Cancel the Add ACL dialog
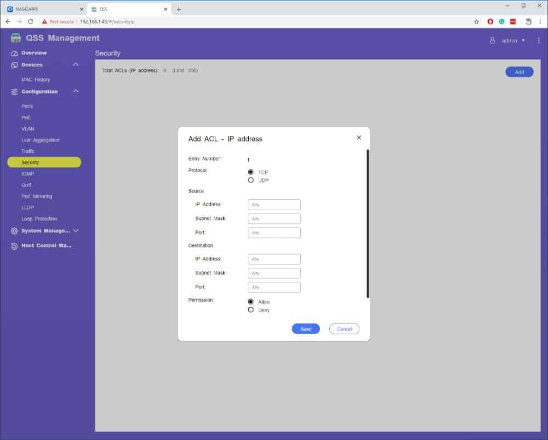 (x=344, y=329)
